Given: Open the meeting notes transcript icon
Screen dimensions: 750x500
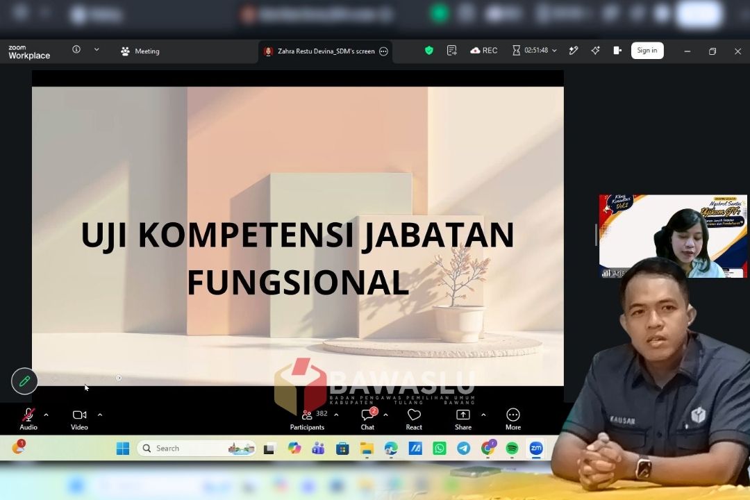Looking at the screenshot, I should click(451, 50).
